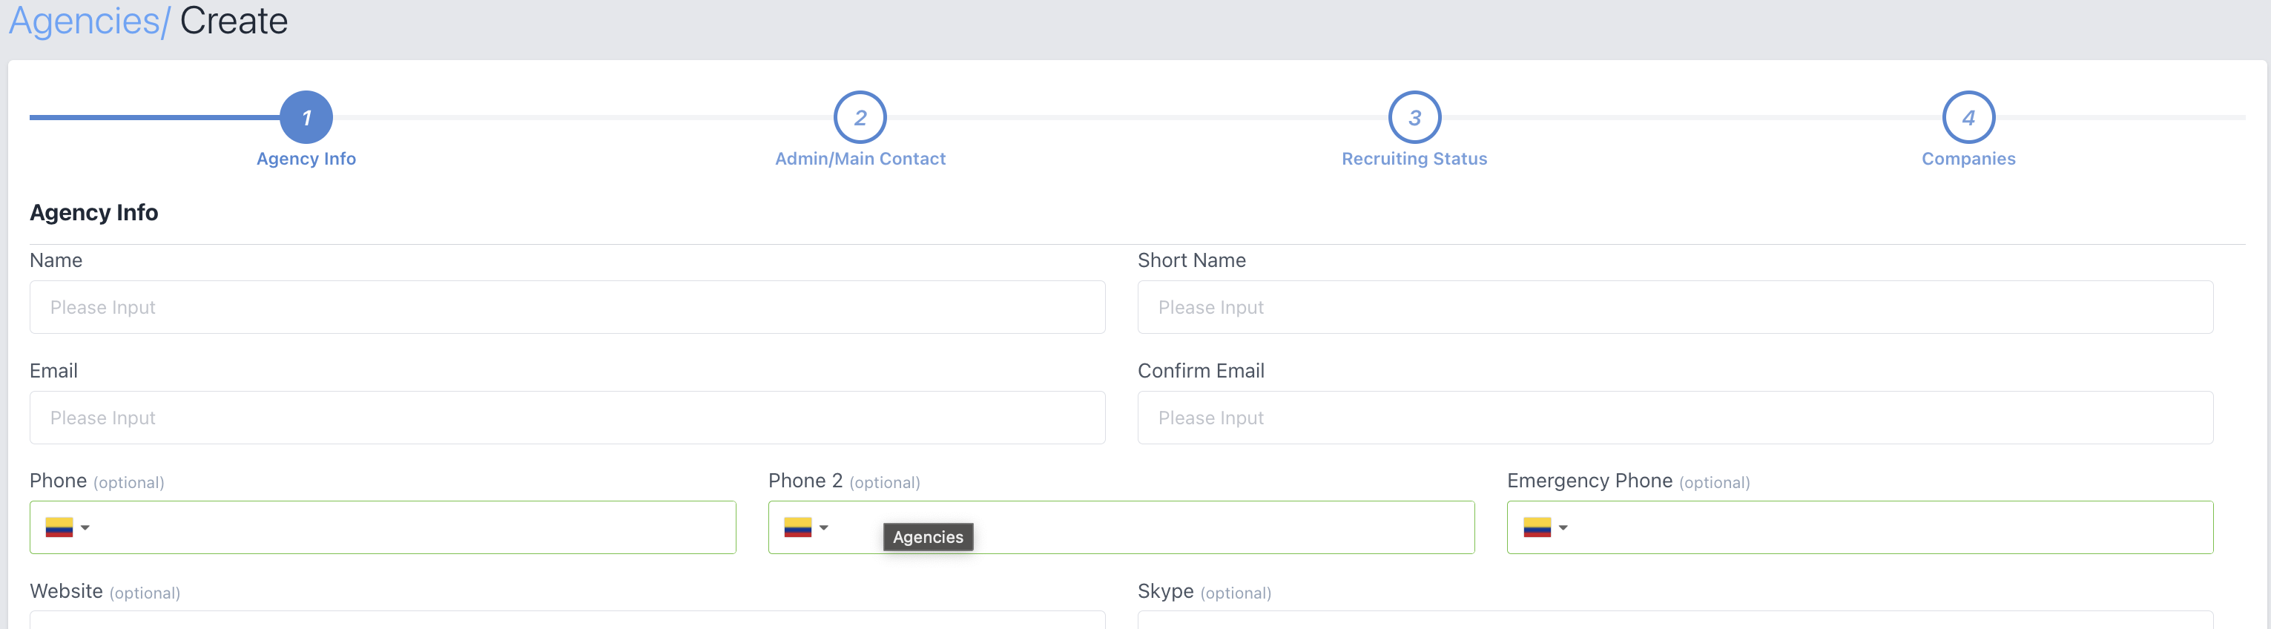2271x629 pixels.
Task: Open Phone 2 country flag dropdown
Action: click(805, 527)
